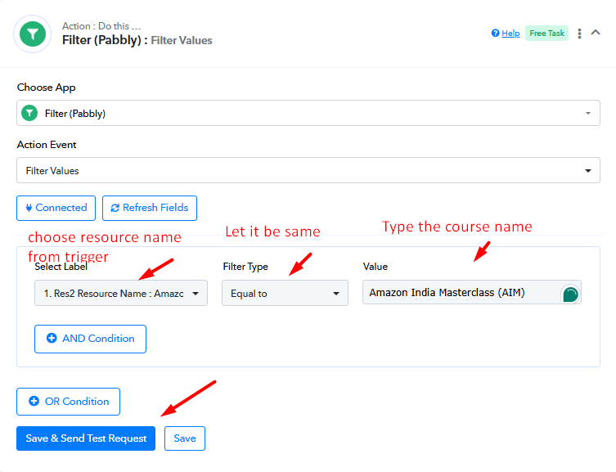Viewport: 616px width, 472px height.
Task: Open the Filter Type Equal to dropdown
Action: 285,293
